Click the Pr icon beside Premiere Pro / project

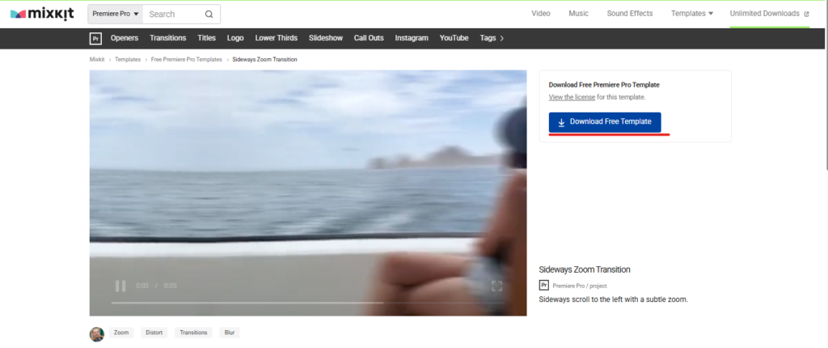544,286
